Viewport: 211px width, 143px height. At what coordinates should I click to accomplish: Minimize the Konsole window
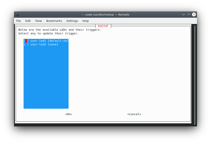[183, 15]
